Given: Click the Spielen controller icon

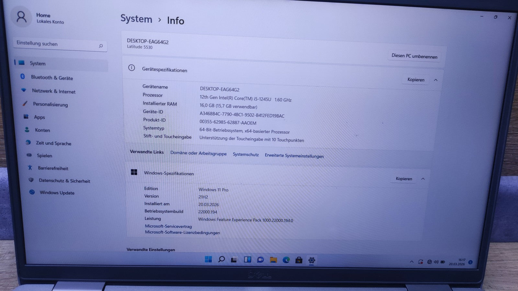Looking at the screenshot, I should tap(29, 155).
